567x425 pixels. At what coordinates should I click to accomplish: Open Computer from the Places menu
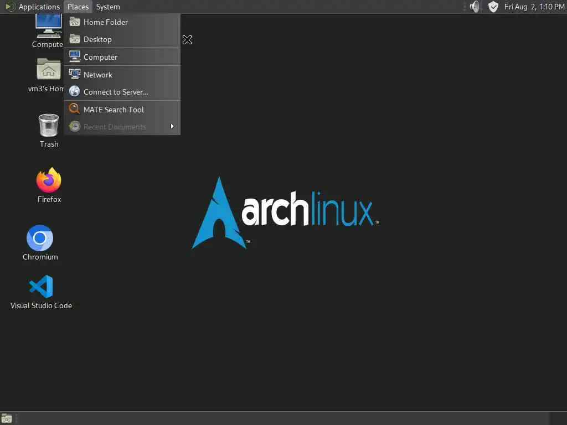122,57
